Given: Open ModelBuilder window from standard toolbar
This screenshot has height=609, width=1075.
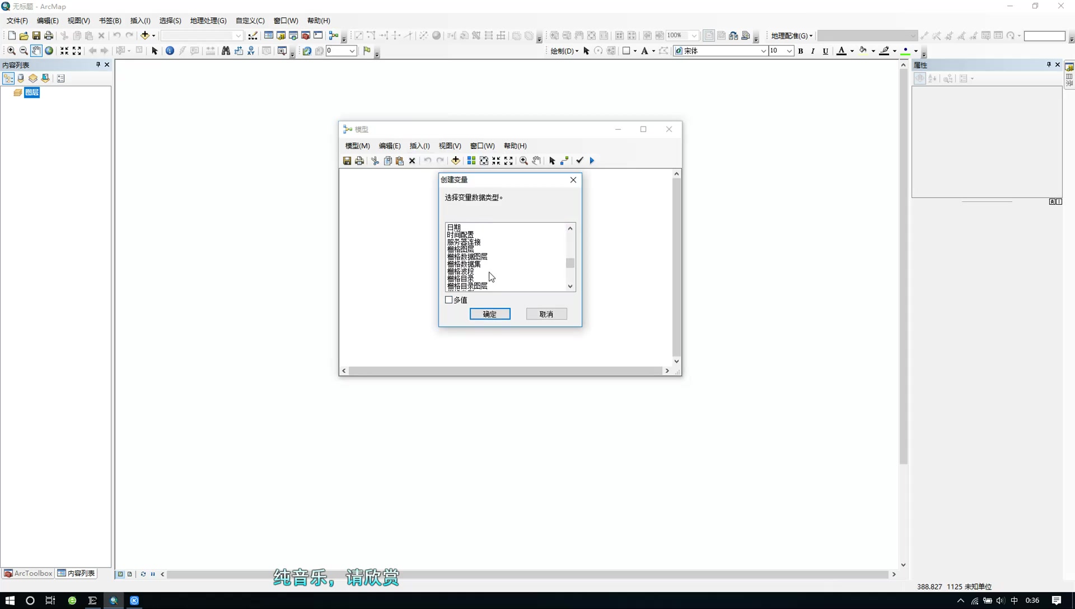Looking at the screenshot, I should point(334,36).
